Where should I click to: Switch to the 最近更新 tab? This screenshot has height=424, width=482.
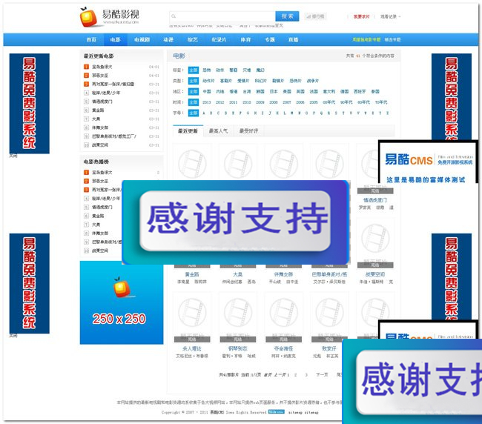[188, 131]
